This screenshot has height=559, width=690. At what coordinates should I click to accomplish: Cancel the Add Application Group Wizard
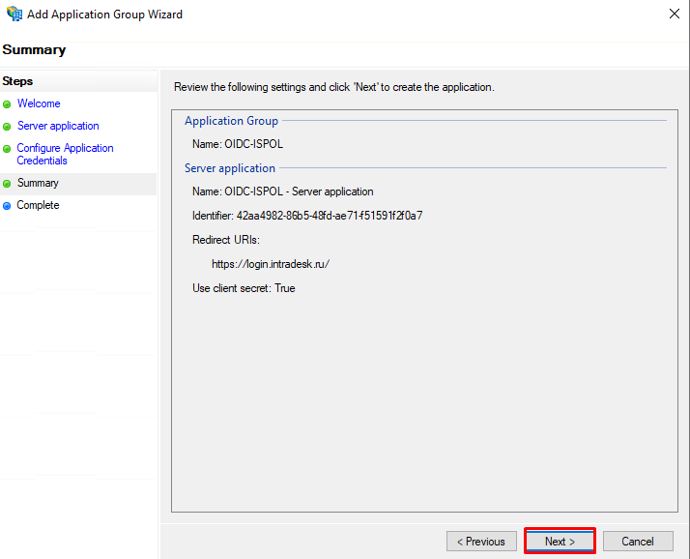[x=638, y=541]
